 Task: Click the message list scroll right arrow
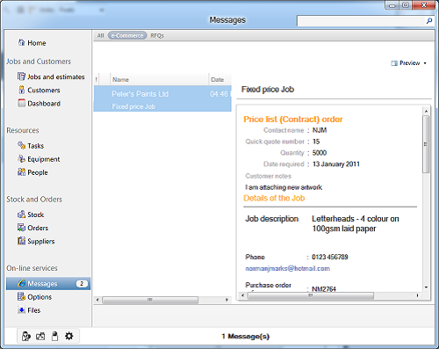pos(227,300)
